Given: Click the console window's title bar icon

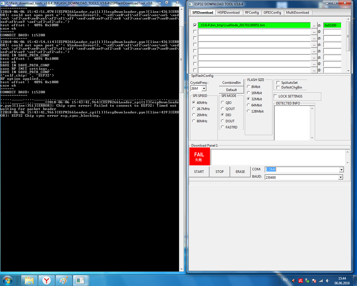Looking at the screenshot, I should pyautogui.click(x=3, y=3).
